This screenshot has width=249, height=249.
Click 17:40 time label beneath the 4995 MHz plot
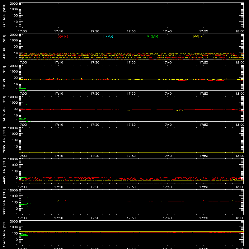167,187
